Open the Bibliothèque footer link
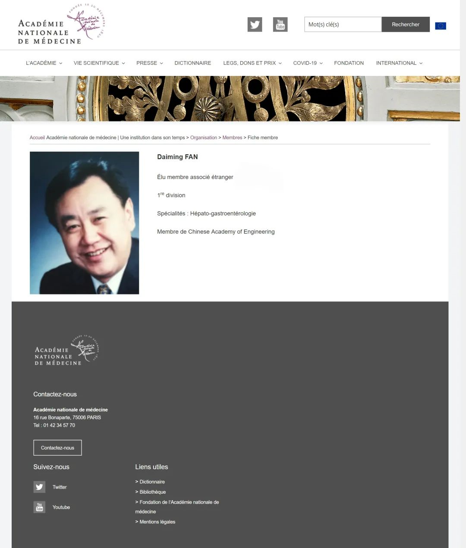The width and height of the screenshot is (466, 548). coord(152,492)
